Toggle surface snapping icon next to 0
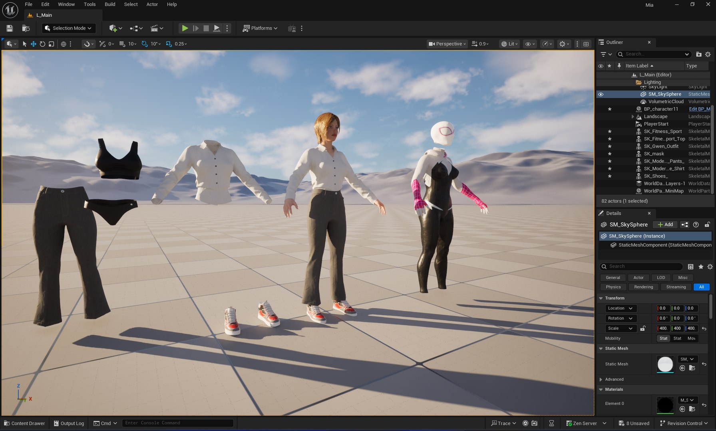The width and height of the screenshot is (716, 431). (x=102, y=44)
